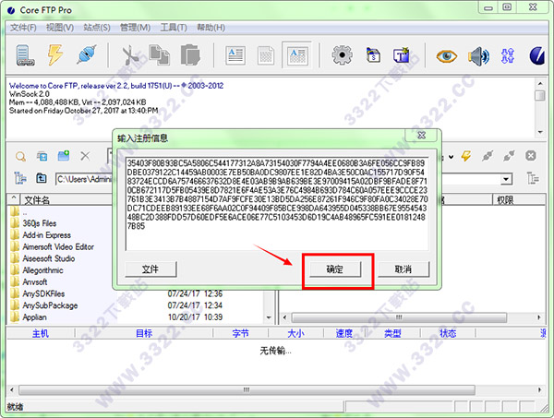The image size is (554, 418).
Task: Click the Core FTP logo icon in toolbar
Action: click(537, 55)
